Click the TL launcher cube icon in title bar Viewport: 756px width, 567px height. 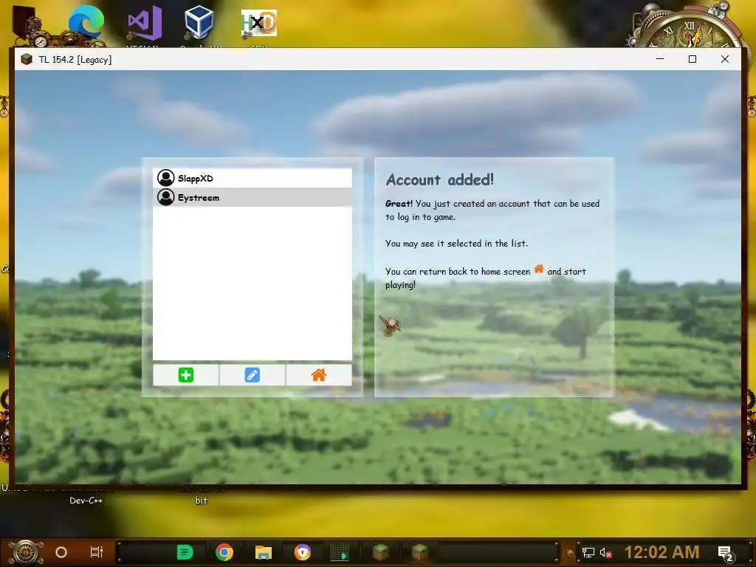pos(27,59)
